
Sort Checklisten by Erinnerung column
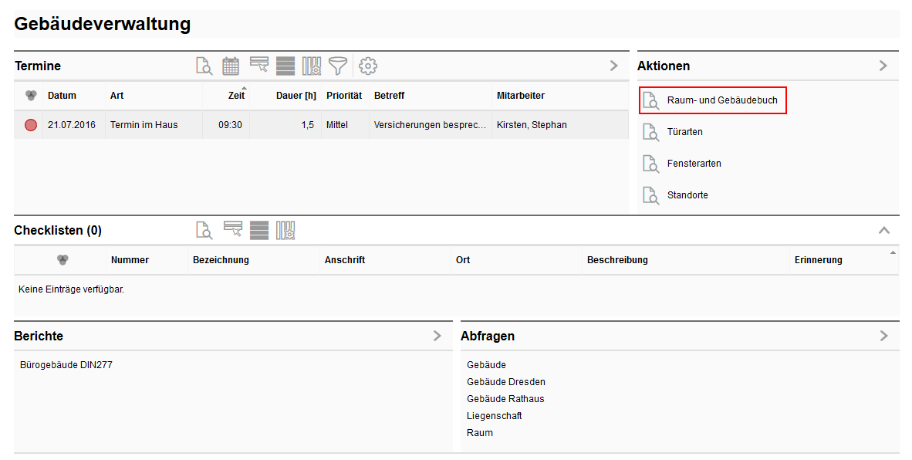[x=819, y=260]
